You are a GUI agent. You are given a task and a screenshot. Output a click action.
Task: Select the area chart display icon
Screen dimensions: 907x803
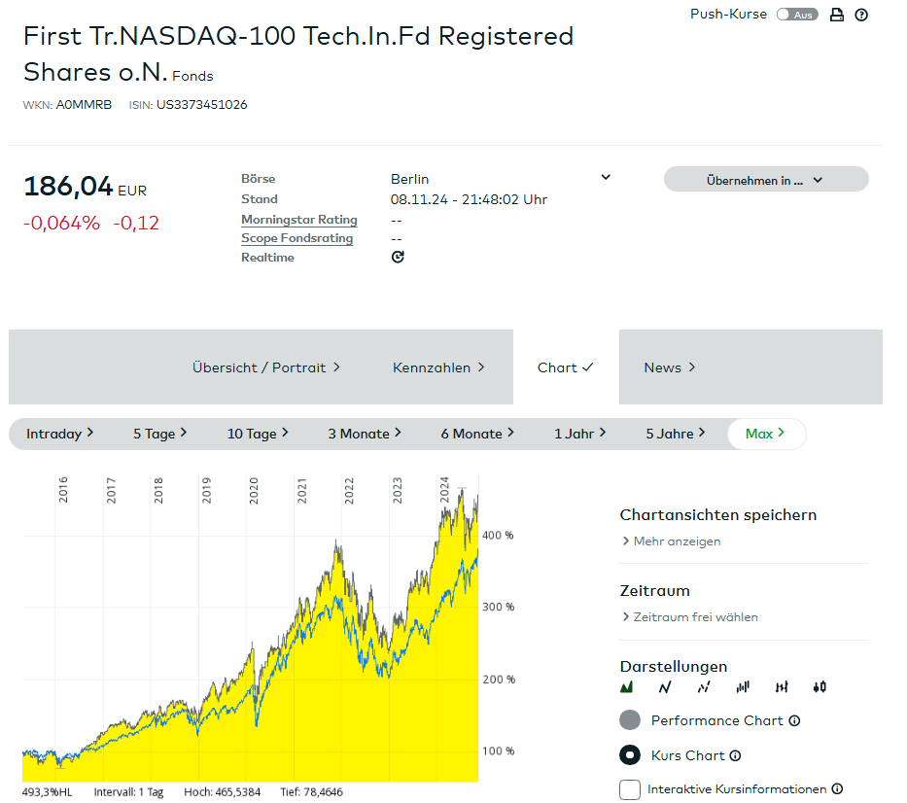tap(627, 687)
